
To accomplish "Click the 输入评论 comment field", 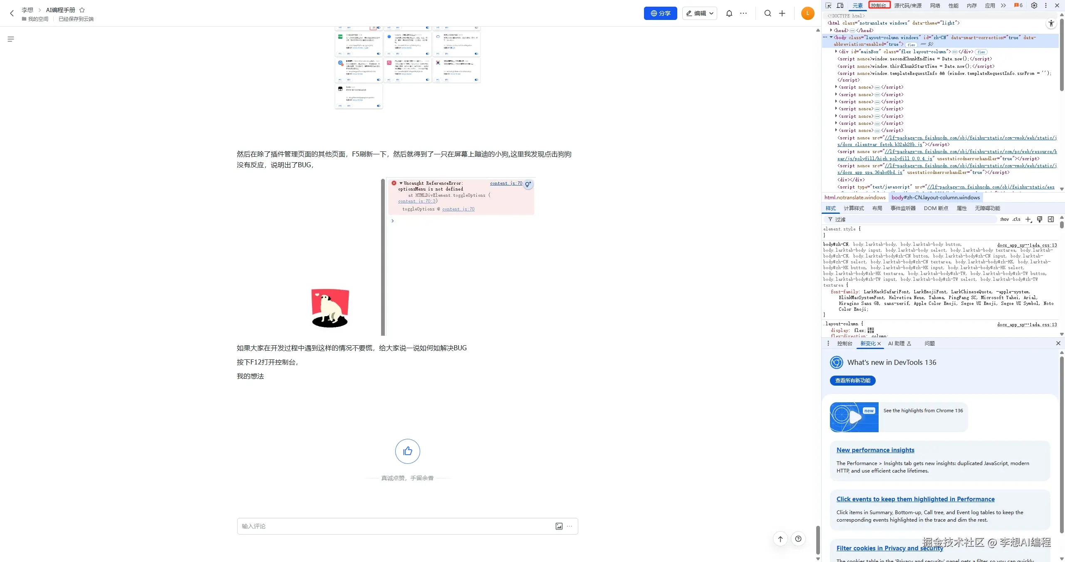I will (391, 526).
